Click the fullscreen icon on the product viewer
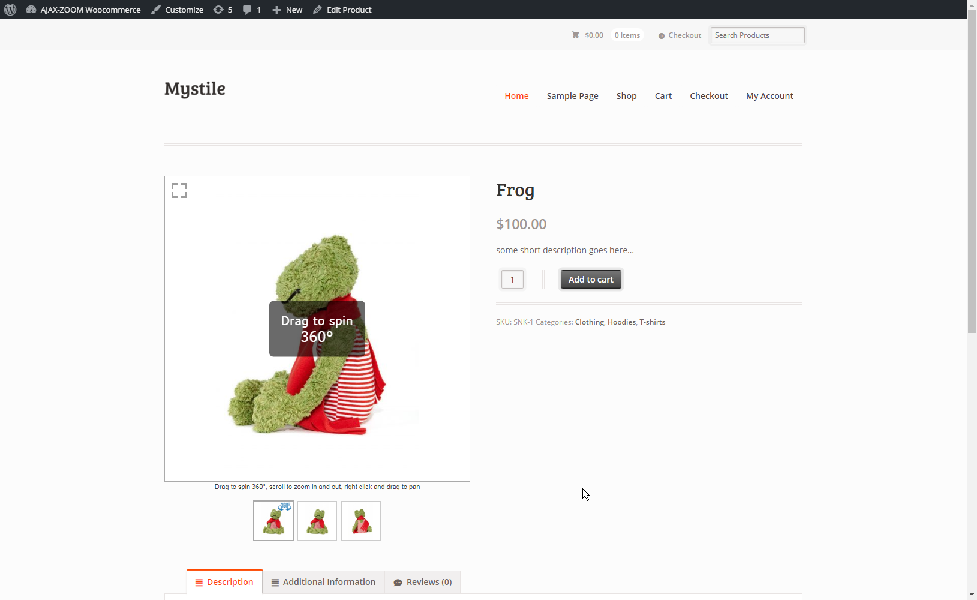This screenshot has width=977, height=600. (x=179, y=190)
